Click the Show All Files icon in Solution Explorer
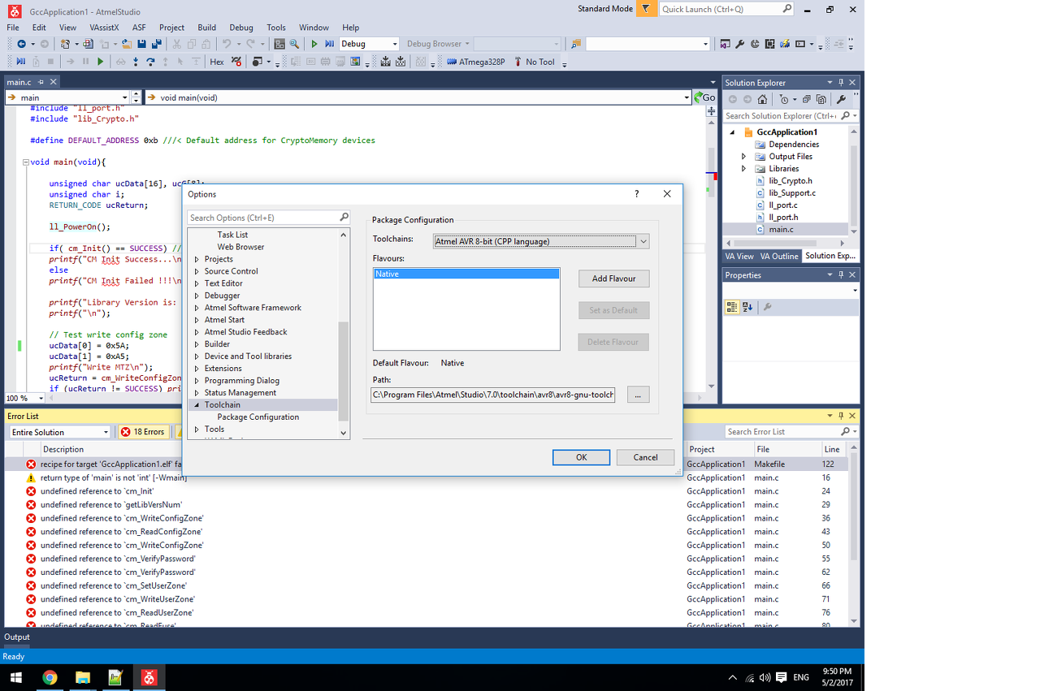 click(821, 99)
